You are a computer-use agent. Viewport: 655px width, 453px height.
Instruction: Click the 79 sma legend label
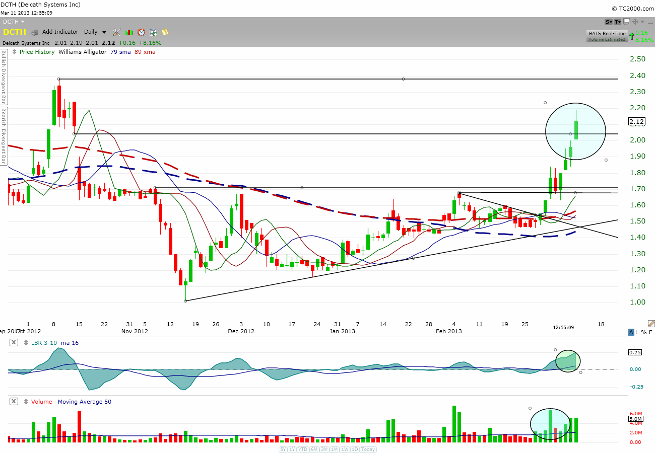click(x=120, y=52)
